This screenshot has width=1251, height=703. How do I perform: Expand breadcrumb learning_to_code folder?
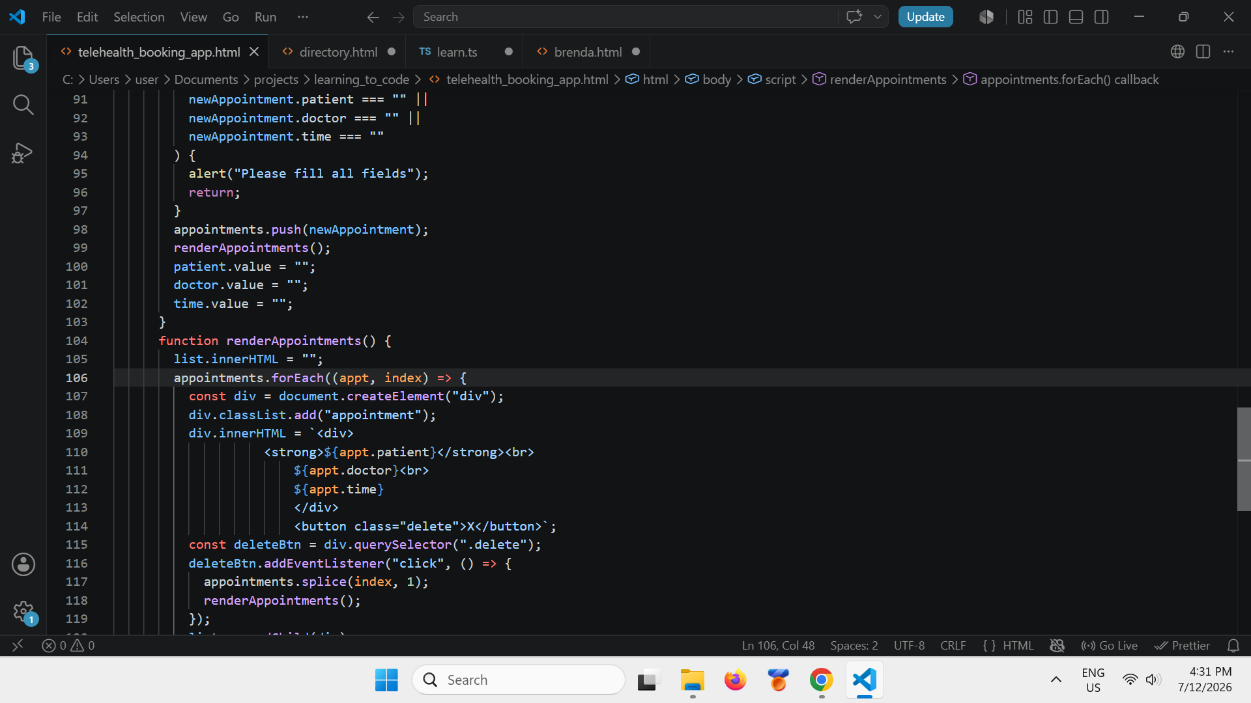362,79
